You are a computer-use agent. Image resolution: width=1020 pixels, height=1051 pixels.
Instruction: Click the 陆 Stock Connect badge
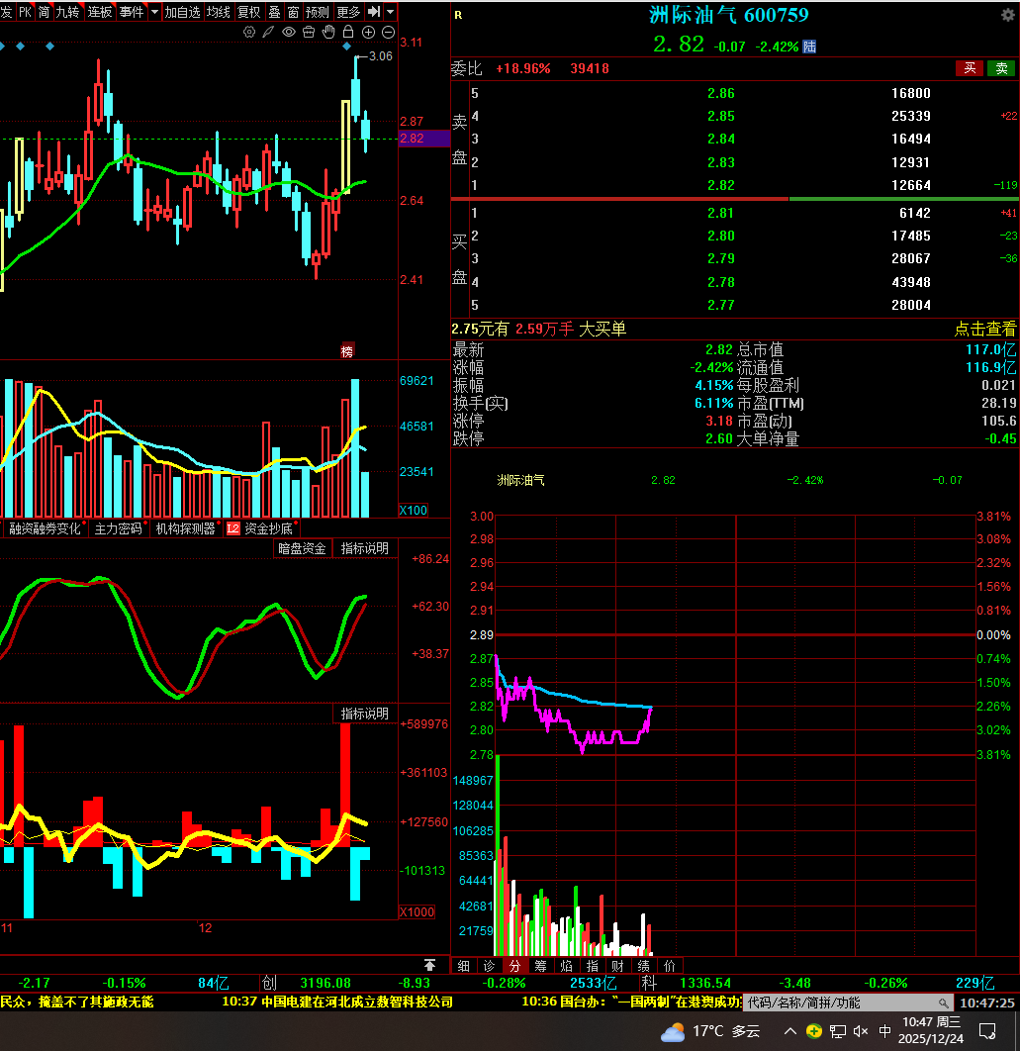click(x=809, y=47)
